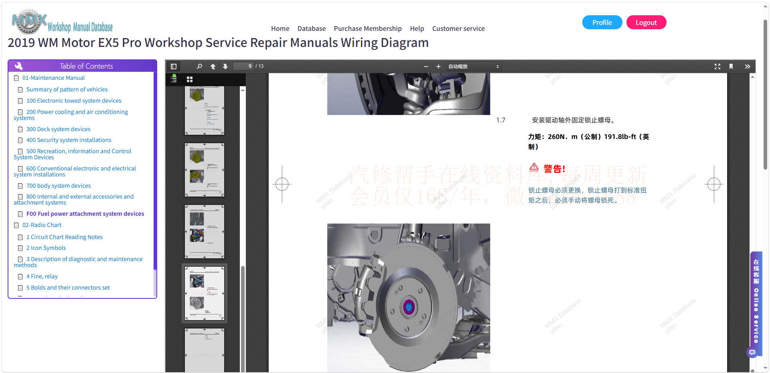
Task: Open the zoom level dropdown
Action: click(x=473, y=67)
